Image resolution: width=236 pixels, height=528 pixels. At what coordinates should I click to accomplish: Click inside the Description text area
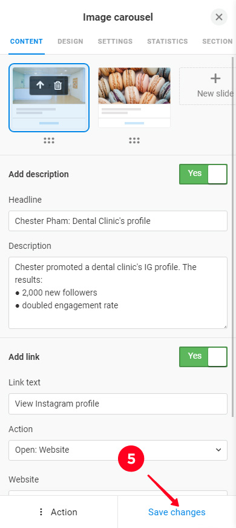pos(118,293)
